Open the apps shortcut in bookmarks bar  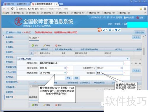[6, 13]
